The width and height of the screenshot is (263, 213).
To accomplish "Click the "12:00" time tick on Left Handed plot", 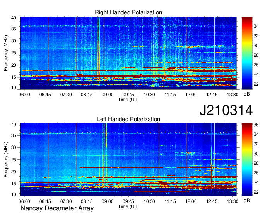I will [191, 201].
